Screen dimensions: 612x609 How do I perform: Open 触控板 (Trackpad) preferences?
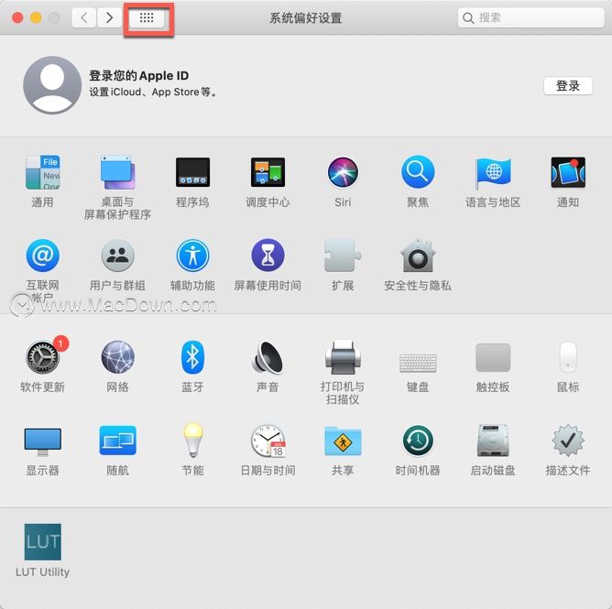[x=493, y=357]
